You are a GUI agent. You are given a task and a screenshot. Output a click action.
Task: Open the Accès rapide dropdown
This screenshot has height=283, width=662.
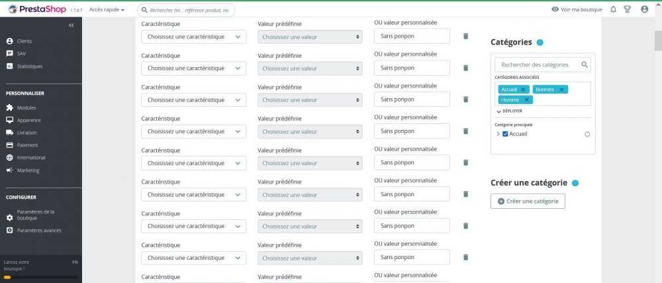(x=107, y=10)
